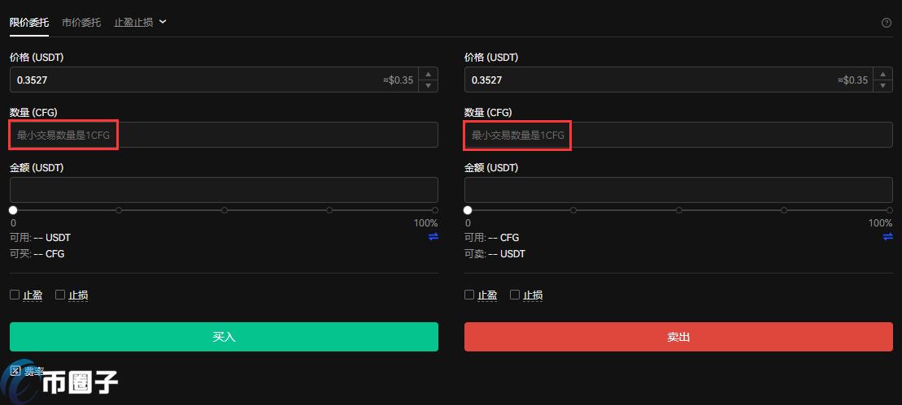Enable 止盈 checkbox in sell panel

tap(469, 295)
